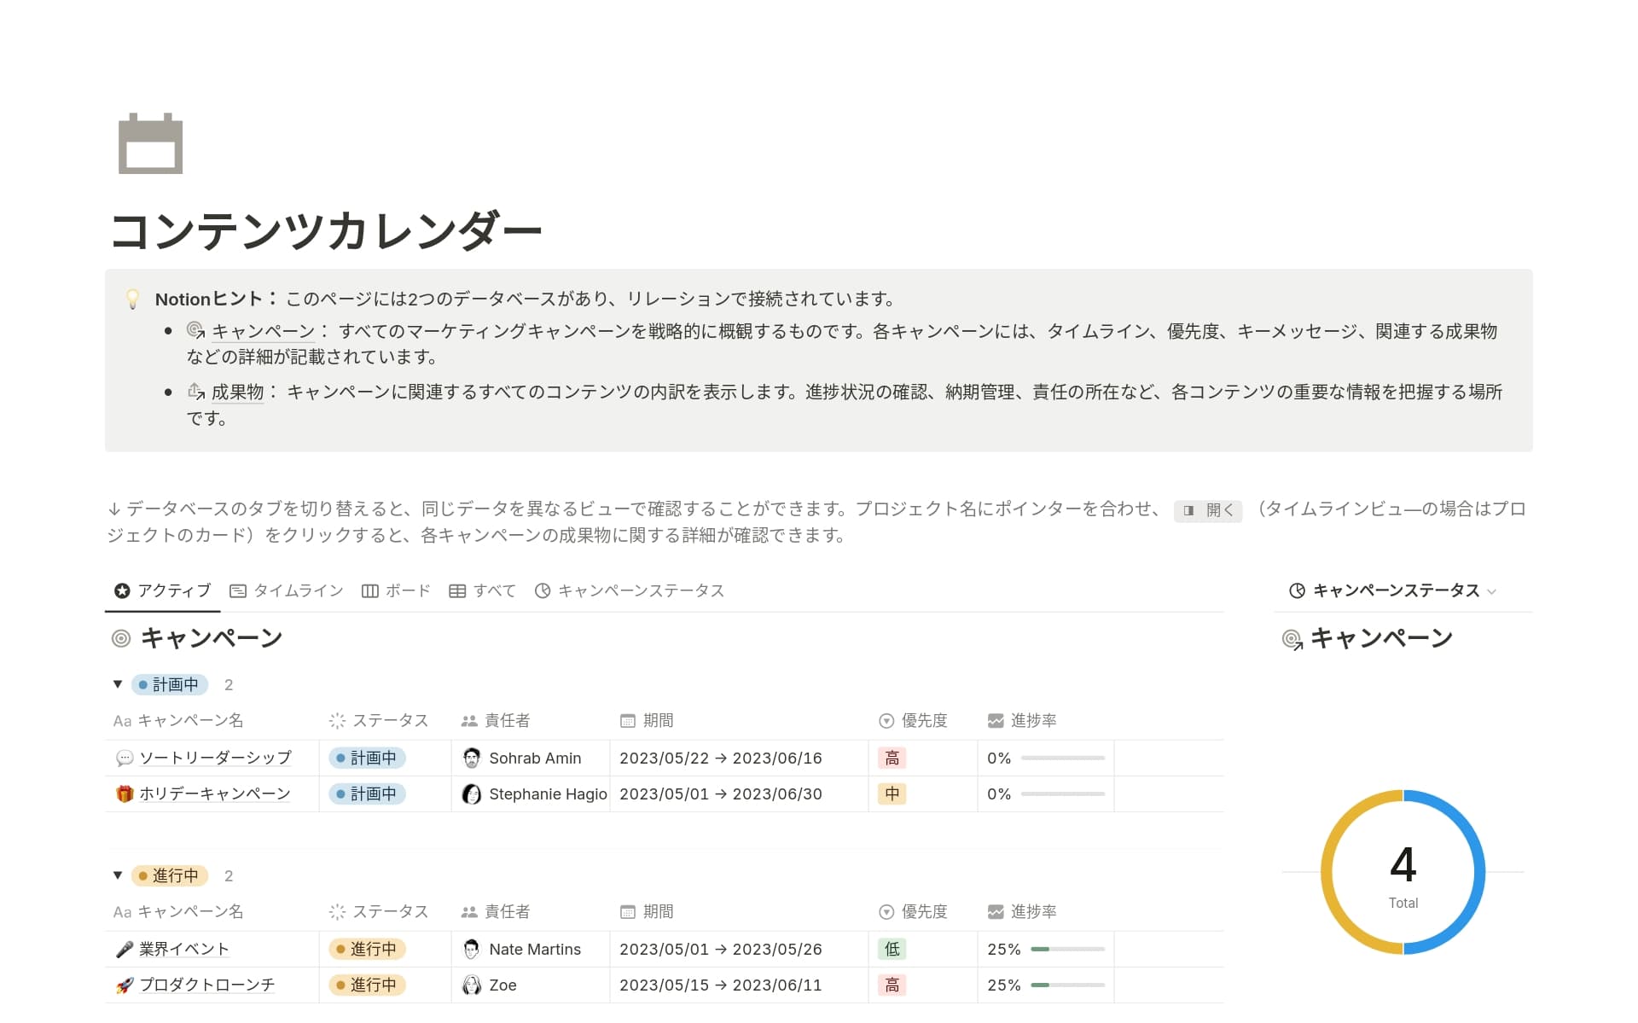Click the speech bubble icon beside ソートリーダーシップ
This screenshot has height=1023, width=1638.
pyautogui.click(x=125, y=759)
